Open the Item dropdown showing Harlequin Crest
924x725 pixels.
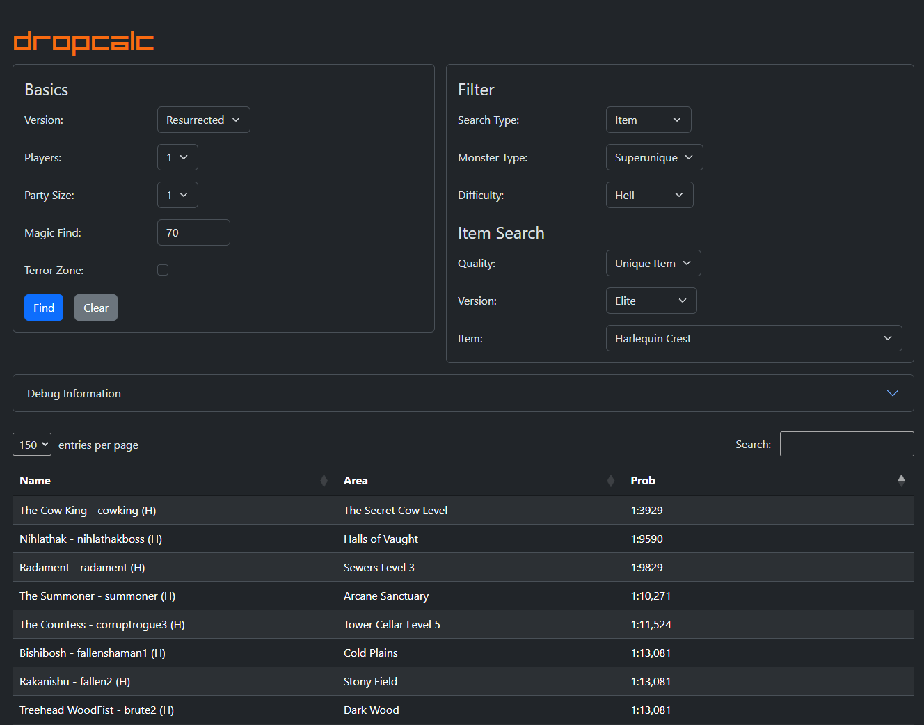click(x=754, y=338)
